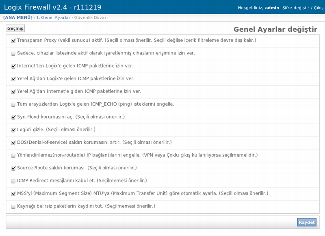Click the Syn Flood korumasını aç label
325x236 pixels.
[71, 117]
